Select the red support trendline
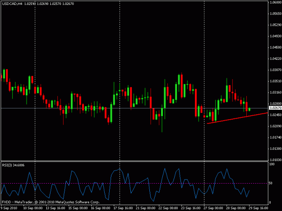This screenshot has height=211, width=282. [x=237, y=118]
